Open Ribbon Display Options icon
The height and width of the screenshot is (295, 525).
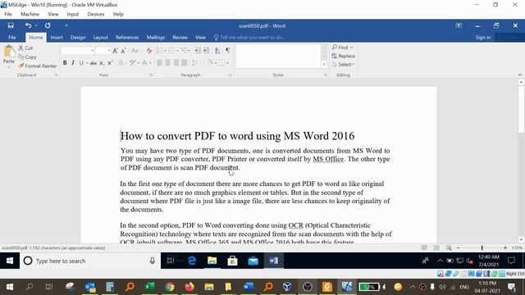pos(459,25)
